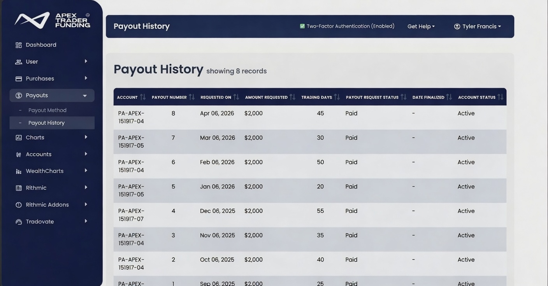This screenshot has width=548, height=286.
Task: Click account PA-APEX-151917-06 cell
Action: (131, 190)
